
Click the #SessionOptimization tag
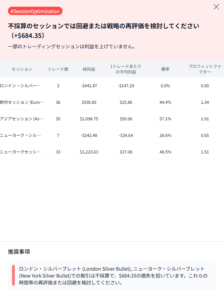point(35,11)
